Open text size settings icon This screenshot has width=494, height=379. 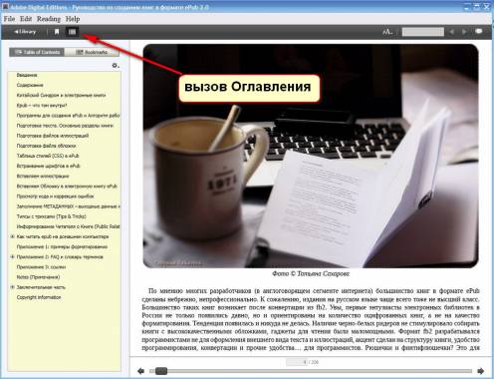coord(387,32)
